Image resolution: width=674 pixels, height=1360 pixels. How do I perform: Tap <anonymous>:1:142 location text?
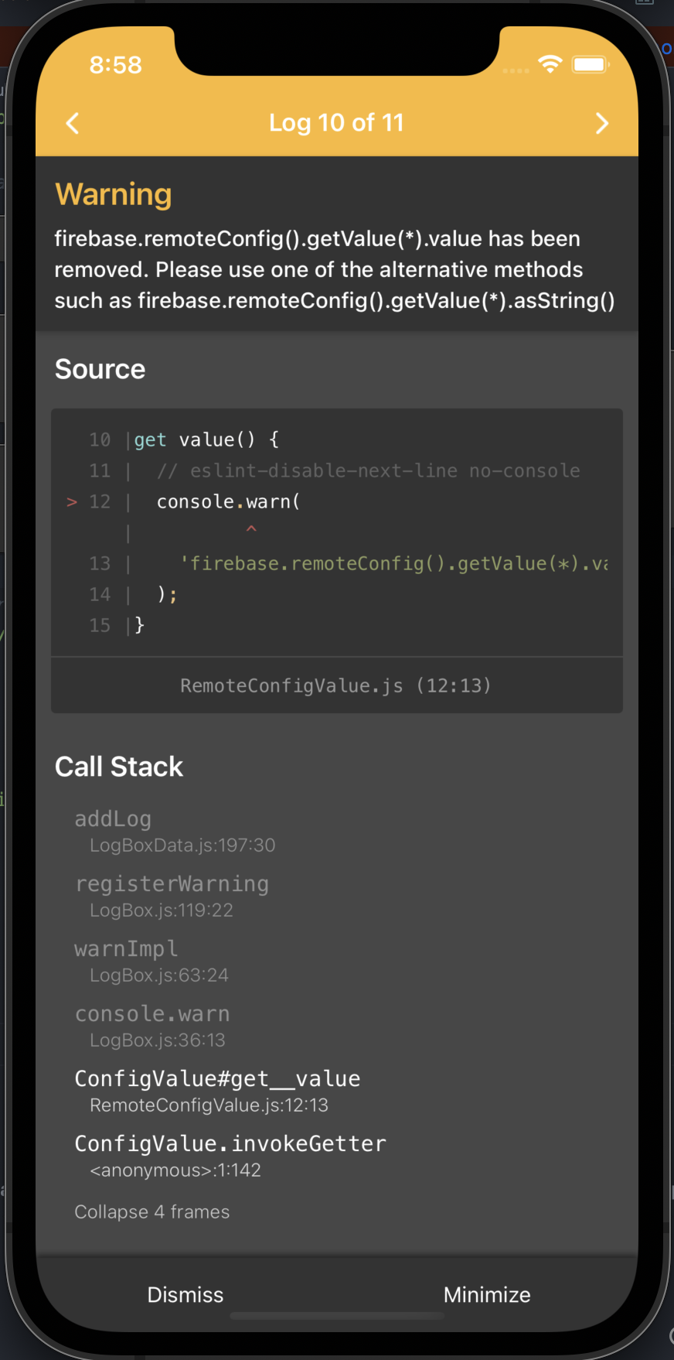(175, 1170)
